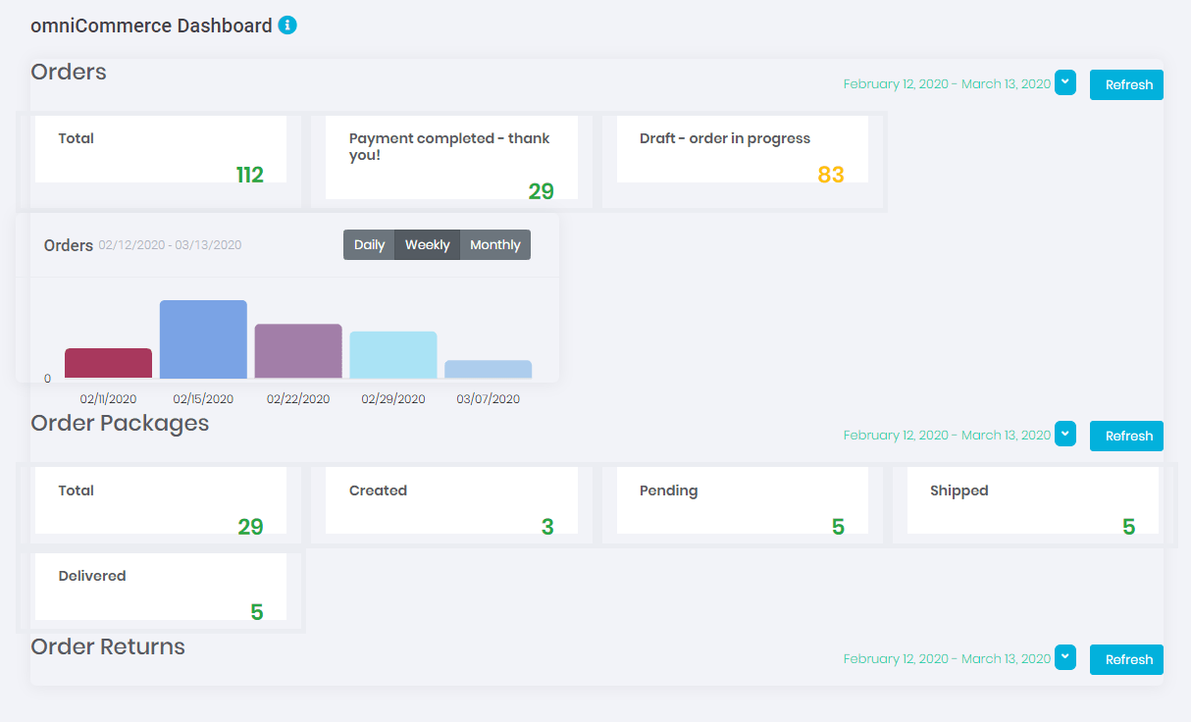Click the Created packages card
Image resolution: width=1191 pixels, height=722 pixels.
pos(451,500)
